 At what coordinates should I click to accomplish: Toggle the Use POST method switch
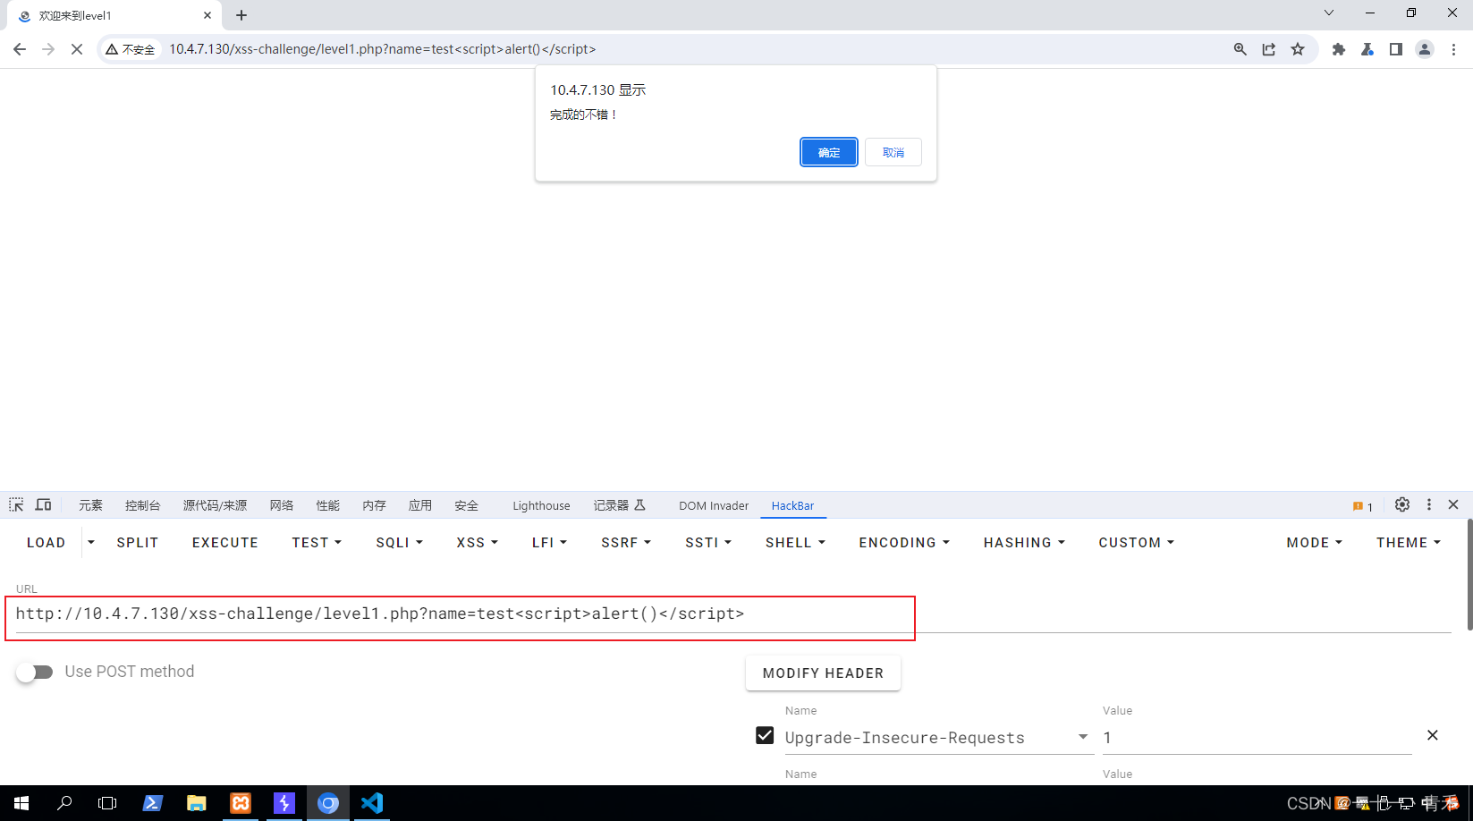point(35,673)
